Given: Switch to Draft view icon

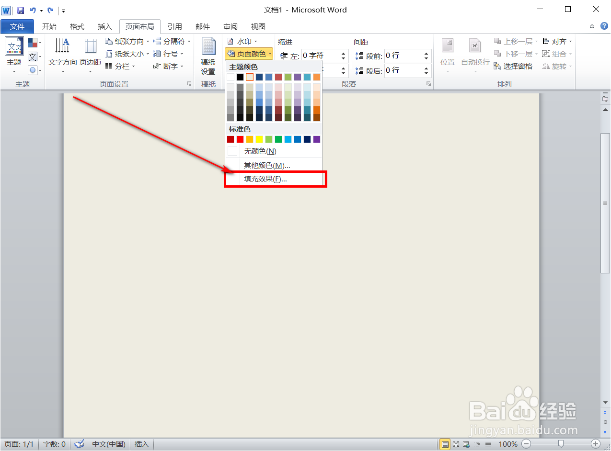Looking at the screenshot, I should [488, 444].
